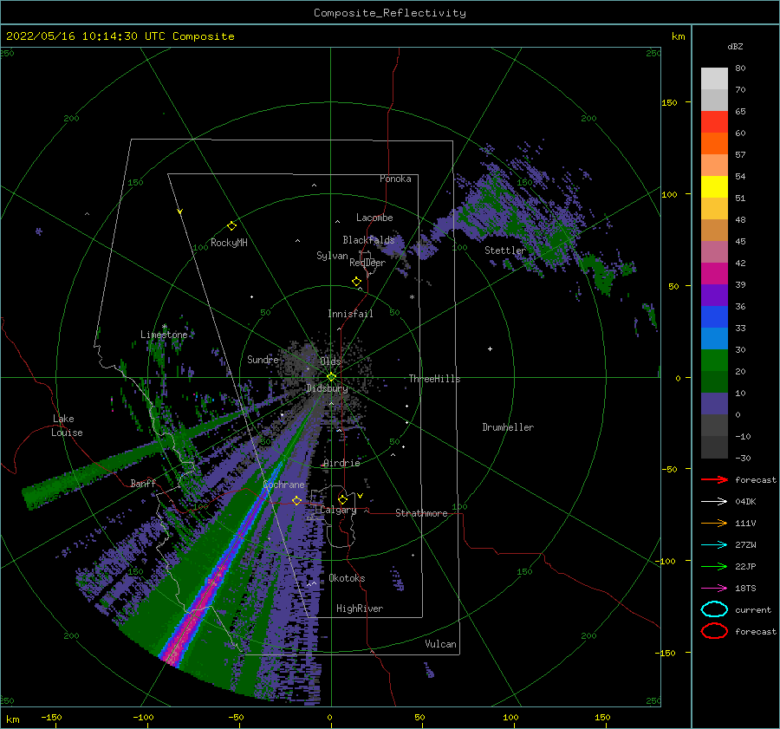The width and height of the screenshot is (780, 729).
Task: Click the green 22JP arrow legend icon
Action: [x=714, y=566]
